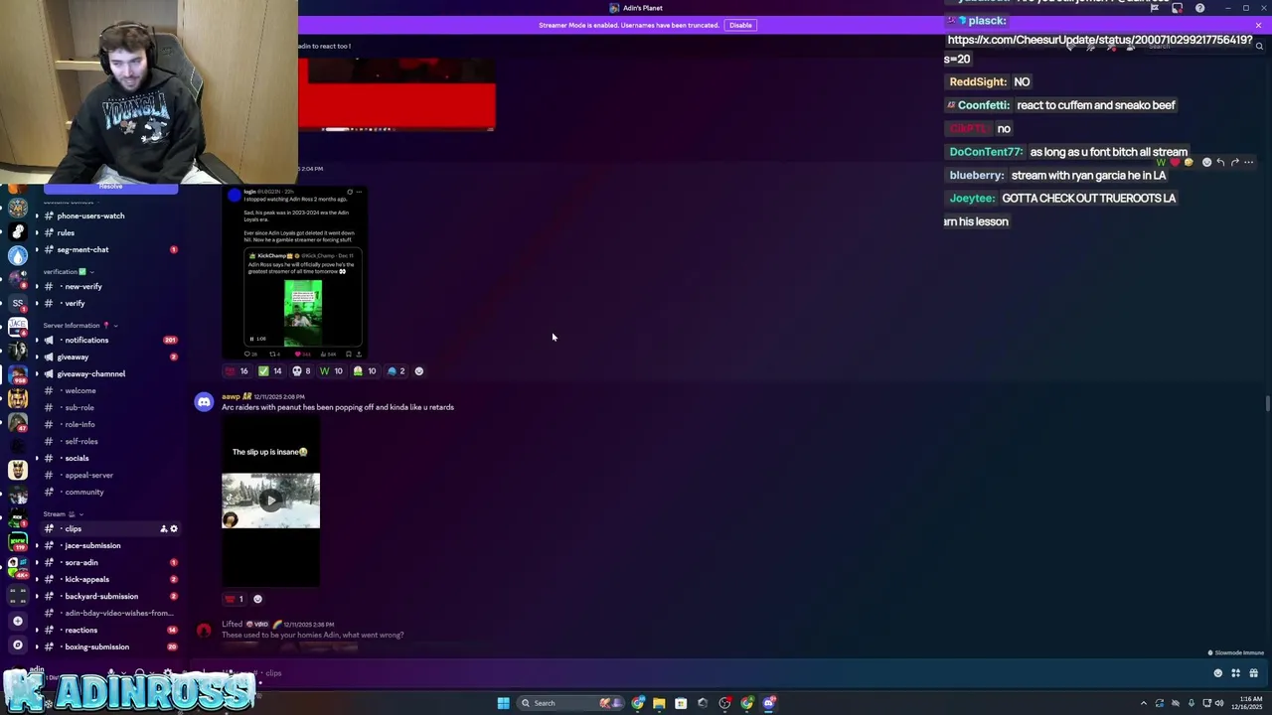Click the ReddSight username in chat
The height and width of the screenshot is (715, 1272).
978,81
